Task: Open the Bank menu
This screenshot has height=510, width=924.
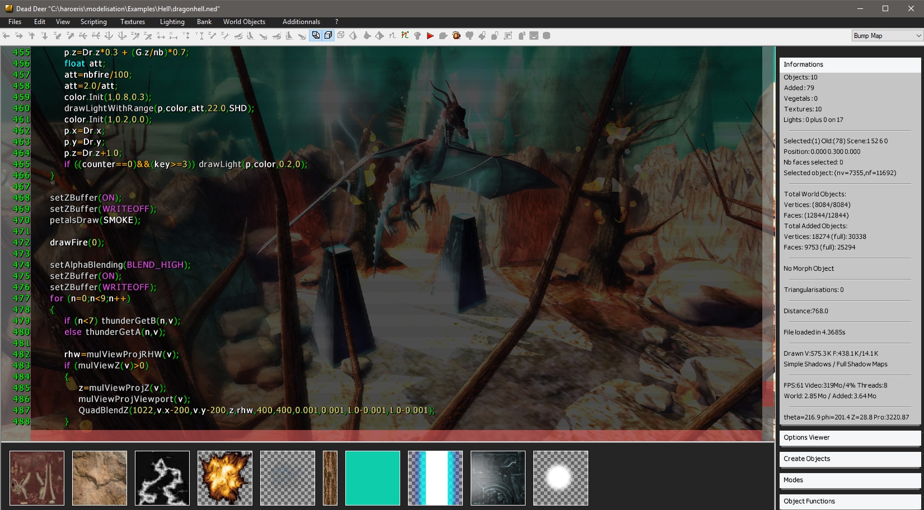Action: [204, 22]
